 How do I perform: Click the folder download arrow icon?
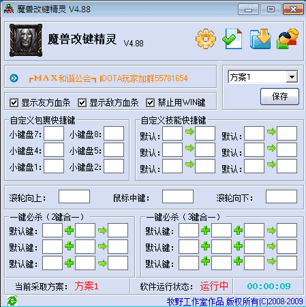(x=260, y=39)
